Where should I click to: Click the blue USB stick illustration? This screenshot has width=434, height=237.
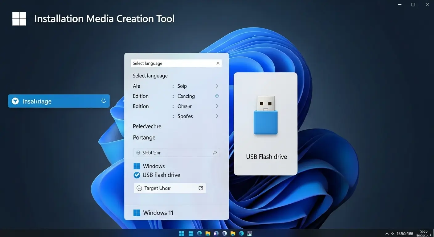pyautogui.click(x=266, y=115)
